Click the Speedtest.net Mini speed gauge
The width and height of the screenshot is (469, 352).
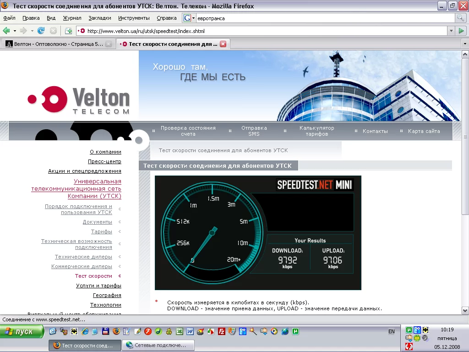213,232
